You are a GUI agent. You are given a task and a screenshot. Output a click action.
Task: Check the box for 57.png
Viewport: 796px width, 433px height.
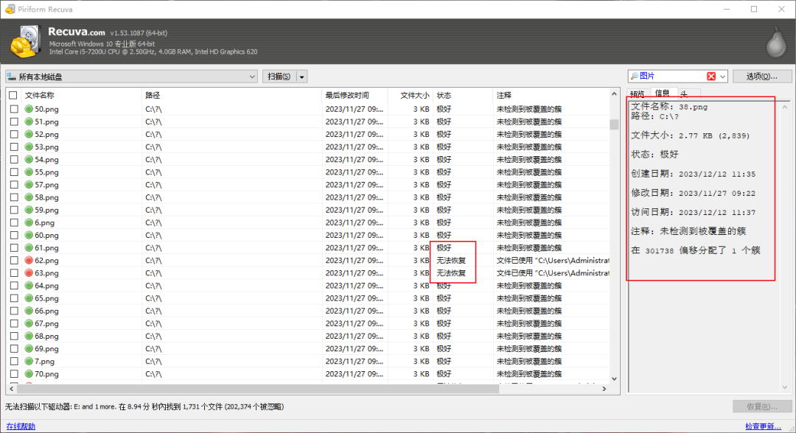14,185
